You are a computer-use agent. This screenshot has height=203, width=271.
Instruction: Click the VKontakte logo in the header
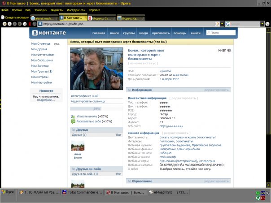click(x=48, y=33)
